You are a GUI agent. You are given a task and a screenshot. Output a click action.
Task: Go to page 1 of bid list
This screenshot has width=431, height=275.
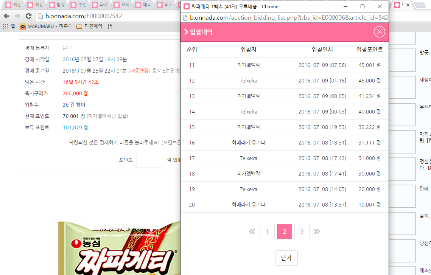coord(267,231)
